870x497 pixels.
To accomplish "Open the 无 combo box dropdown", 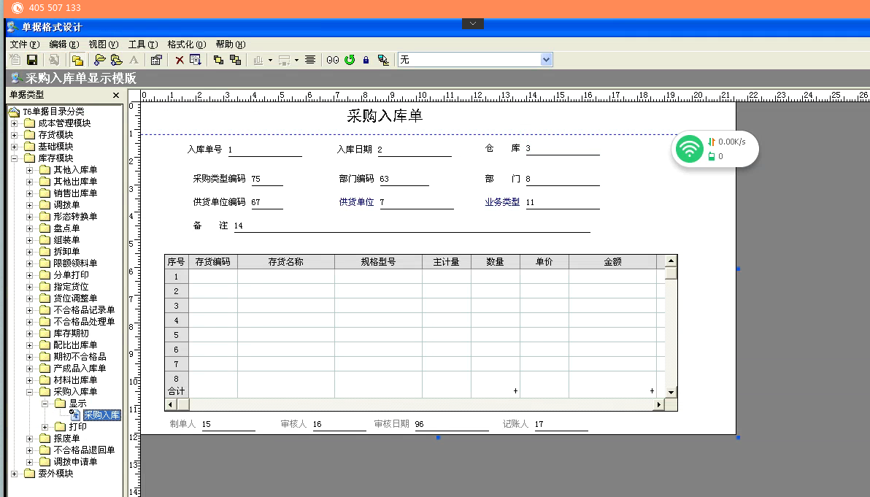I will (546, 60).
